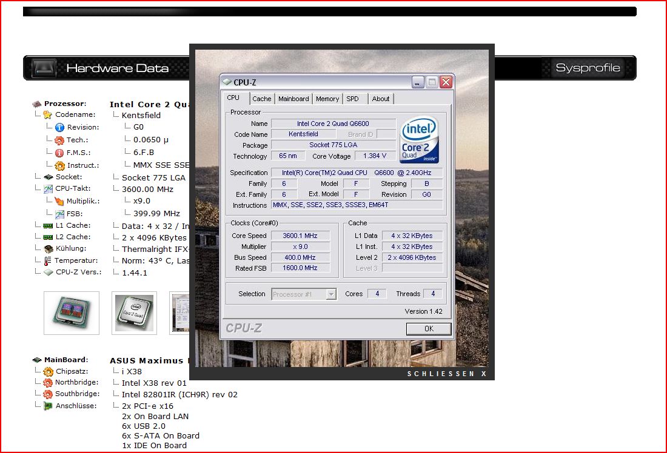Click the MainBoard icon

click(x=37, y=360)
